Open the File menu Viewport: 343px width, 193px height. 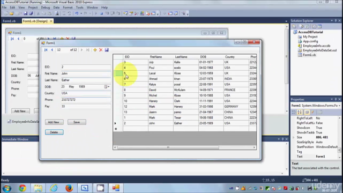click(4, 8)
